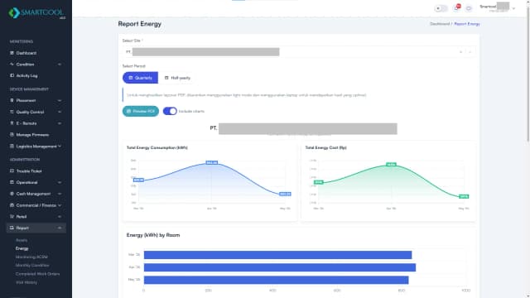Image resolution: width=530 pixels, height=298 pixels.
Task: Open notifications bell with red badge
Action: coord(456,7)
